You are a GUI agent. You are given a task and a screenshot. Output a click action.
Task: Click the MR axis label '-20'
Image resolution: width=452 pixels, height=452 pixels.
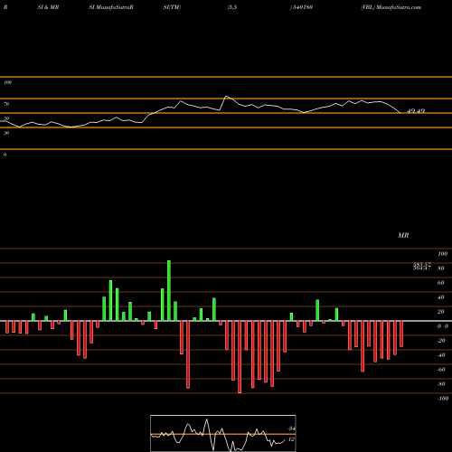441,341
